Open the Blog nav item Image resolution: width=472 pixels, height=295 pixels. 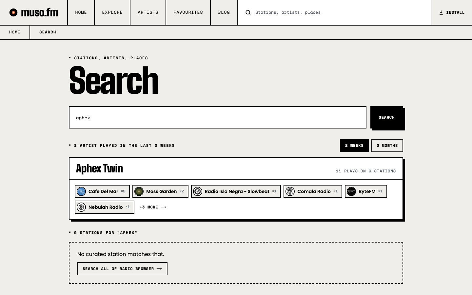[224, 12]
